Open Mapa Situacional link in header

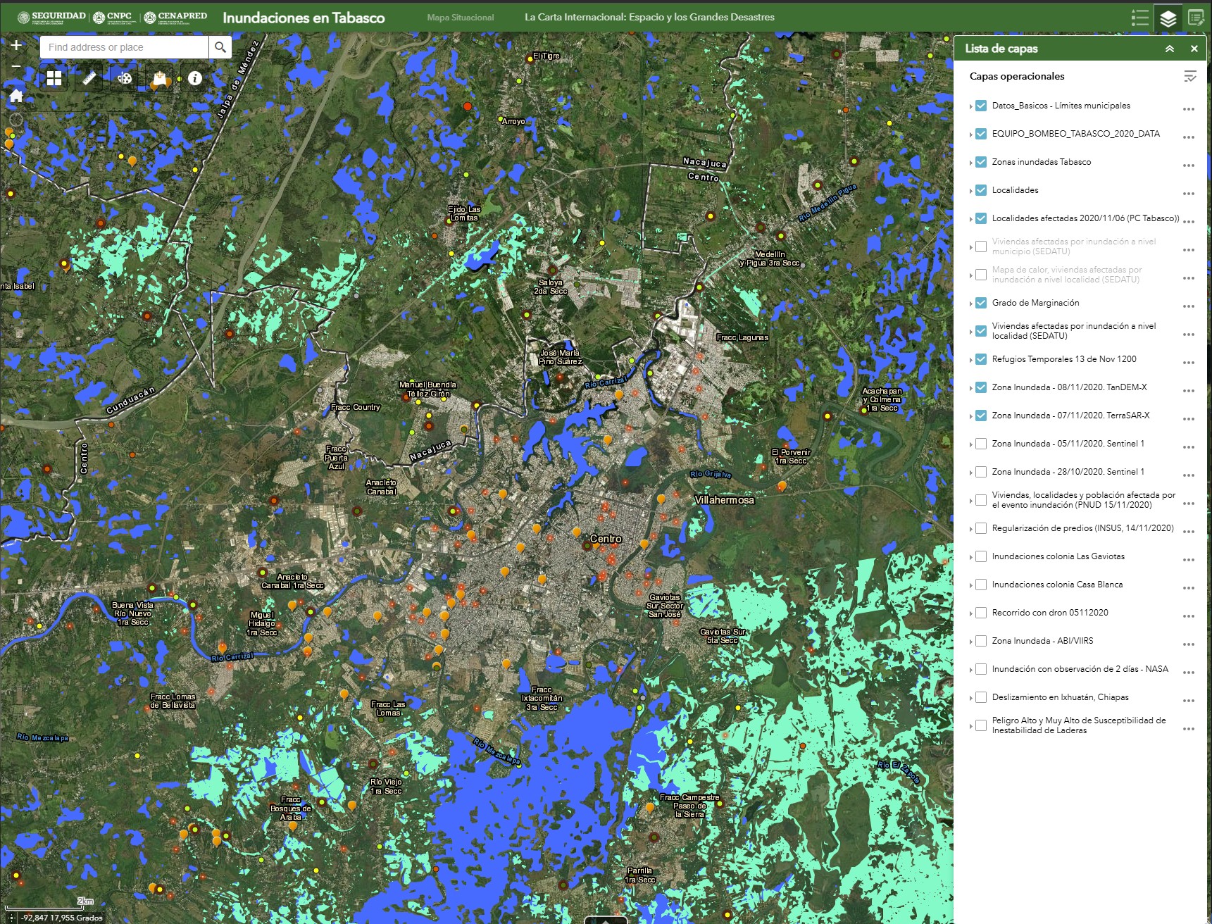[461, 18]
